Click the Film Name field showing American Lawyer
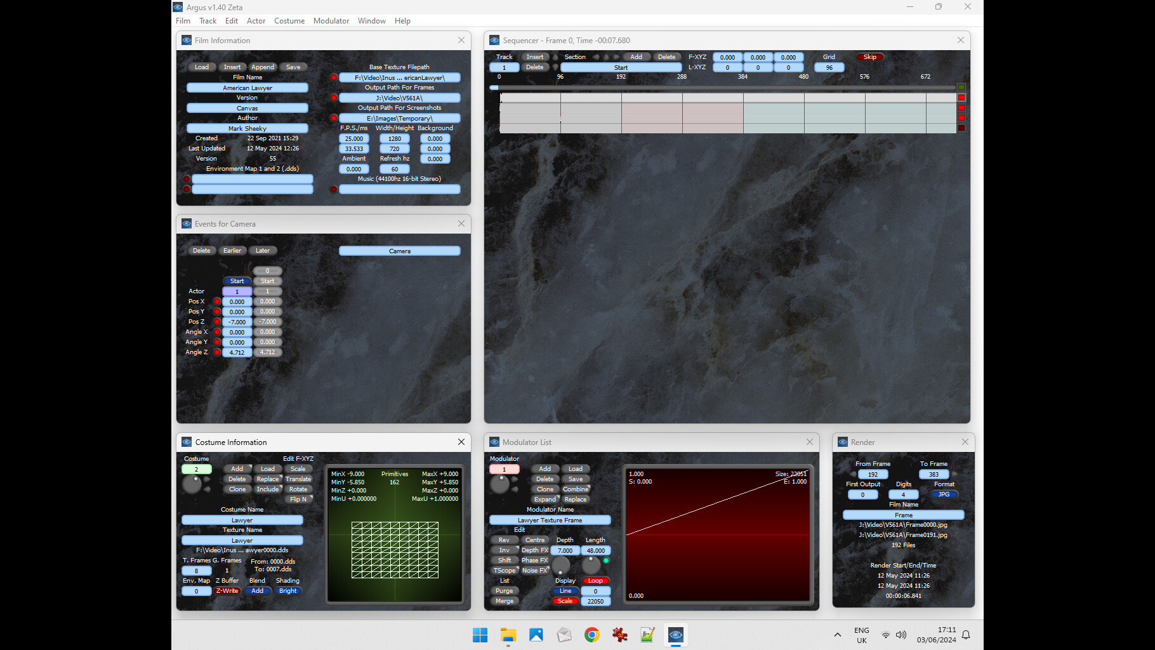The height and width of the screenshot is (650, 1155). tap(247, 88)
